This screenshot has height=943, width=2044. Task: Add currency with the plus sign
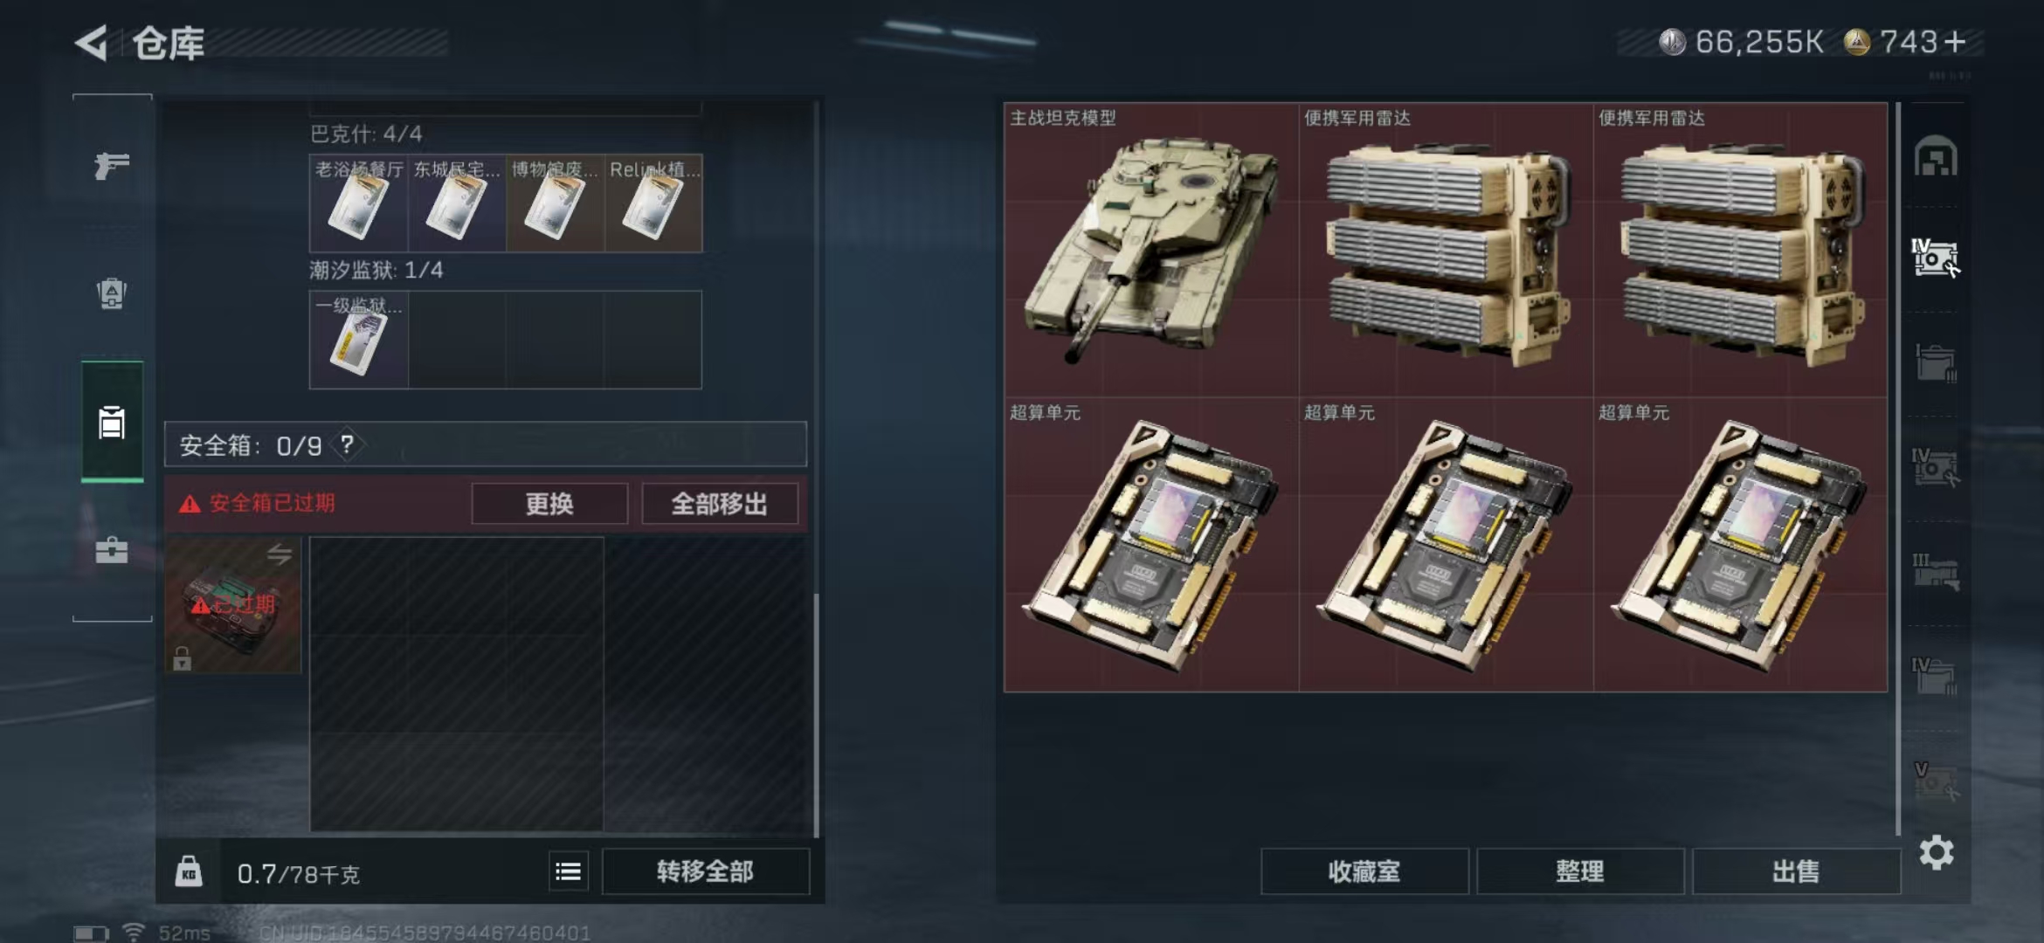[x=1955, y=42]
